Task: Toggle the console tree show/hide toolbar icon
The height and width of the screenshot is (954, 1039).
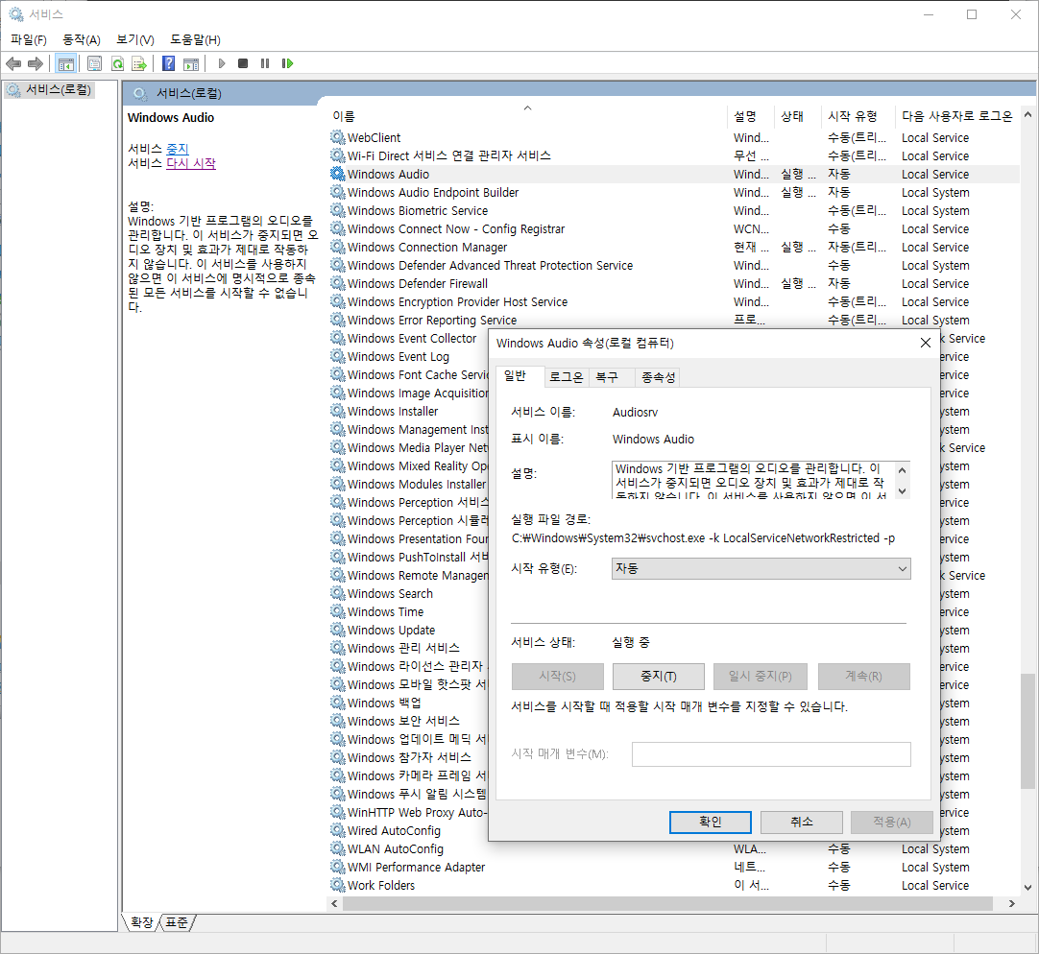Action: [65, 63]
